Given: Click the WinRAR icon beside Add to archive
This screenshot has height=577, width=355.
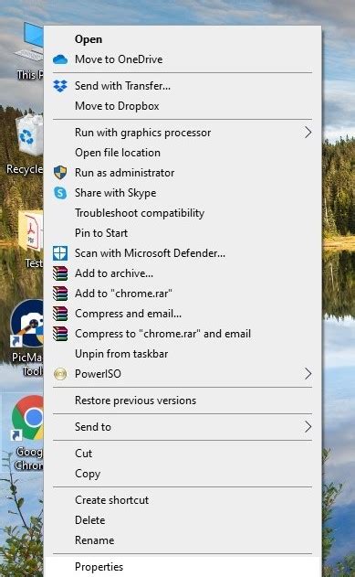Looking at the screenshot, I should tap(60, 273).
